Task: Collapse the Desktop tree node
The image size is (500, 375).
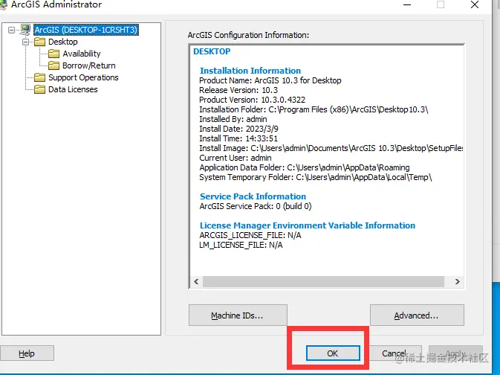Action: click(26, 42)
